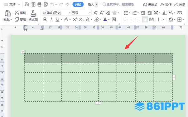This screenshot has width=188, height=117.
Task: Apply subscript formatting
Action: tap(81, 19)
